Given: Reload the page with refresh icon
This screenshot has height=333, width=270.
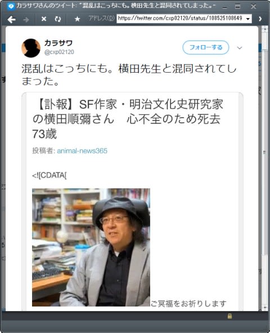Looking at the screenshot, I should (x=57, y=19).
